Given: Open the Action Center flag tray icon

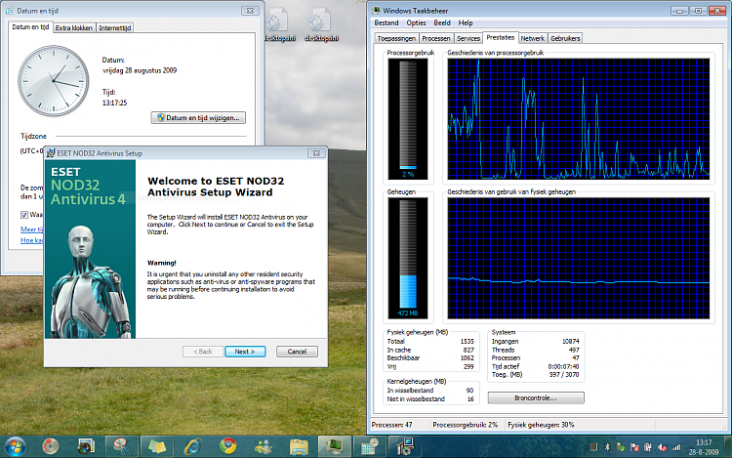Looking at the screenshot, I should point(634,447).
